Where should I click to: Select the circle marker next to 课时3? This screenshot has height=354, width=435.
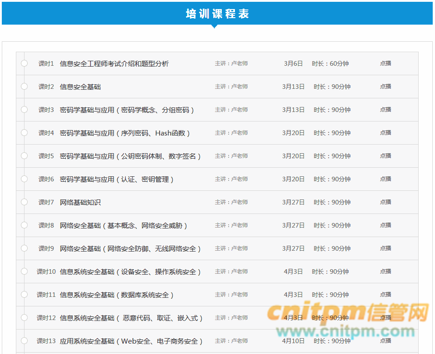pos(24,110)
